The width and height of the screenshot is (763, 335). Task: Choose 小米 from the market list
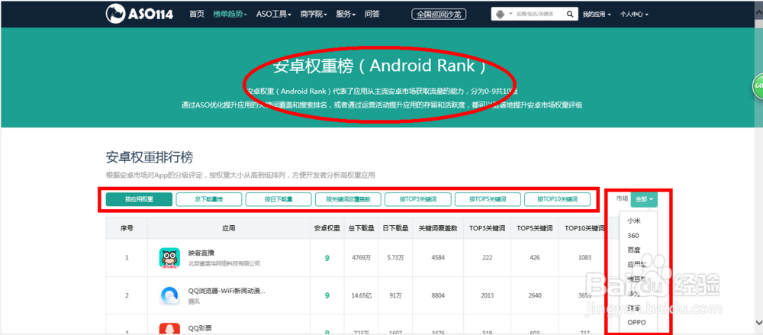[633, 221]
